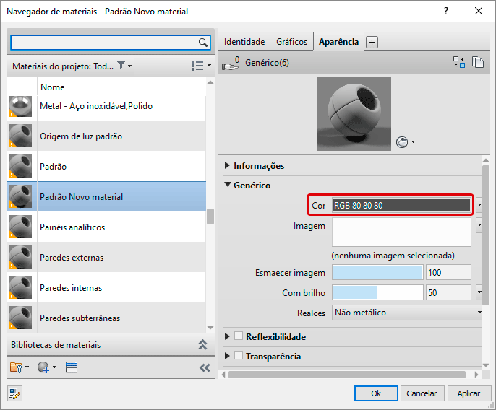The width and height of the screenshot is (496, 410).
Task: Collapse the left panel with double arrows
Action: point(205,367)
